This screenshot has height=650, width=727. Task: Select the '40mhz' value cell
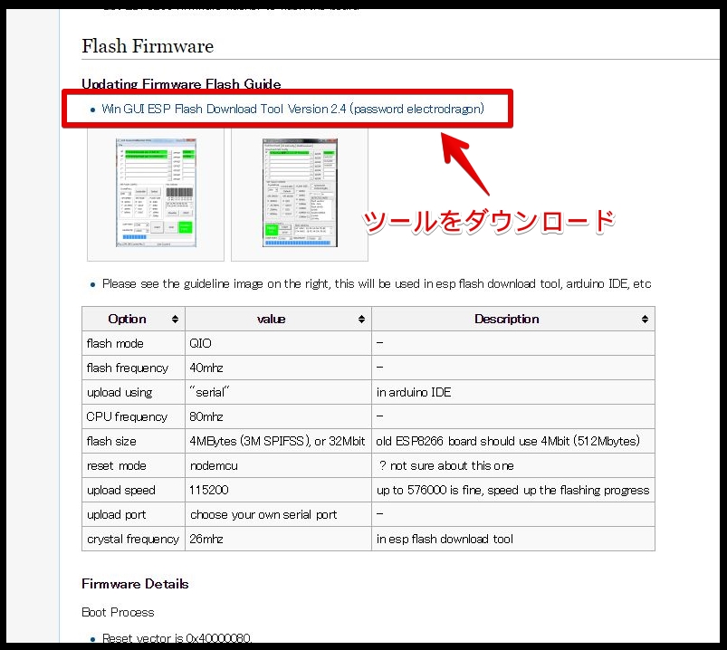click(x=278, y=368)
